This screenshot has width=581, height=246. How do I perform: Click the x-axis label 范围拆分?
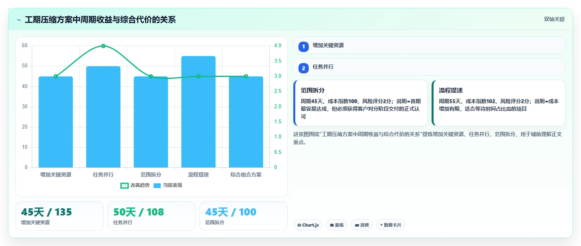(151, 175)
